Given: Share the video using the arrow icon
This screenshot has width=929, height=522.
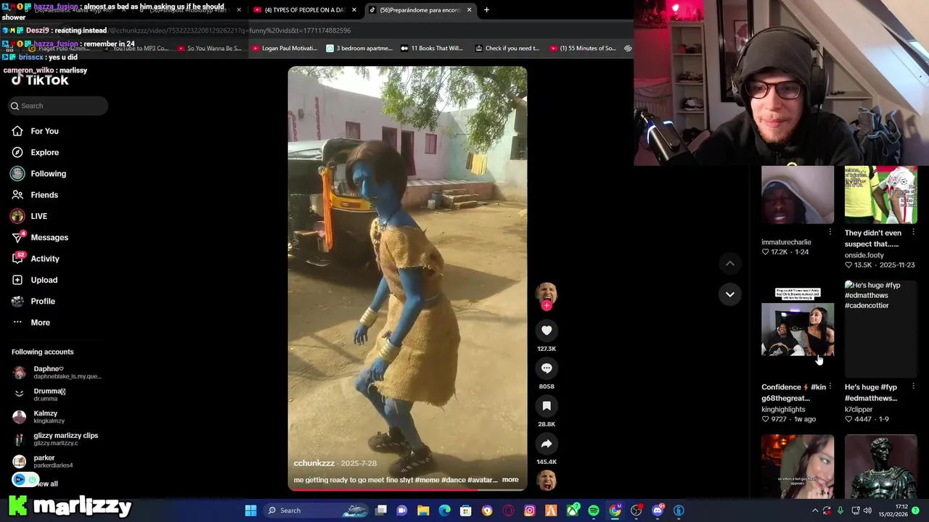Looking at the screenshot, I should click(547, 444).
